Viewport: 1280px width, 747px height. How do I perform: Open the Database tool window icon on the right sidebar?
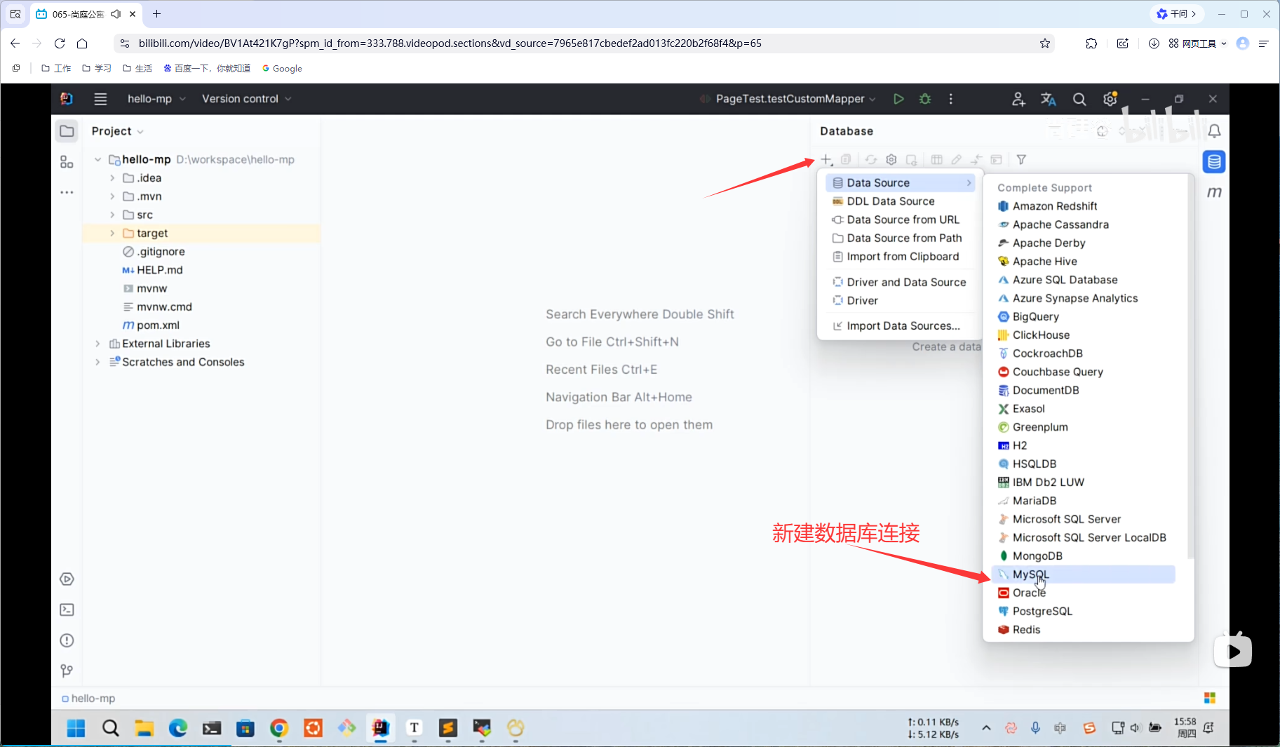click(1214, 162)
